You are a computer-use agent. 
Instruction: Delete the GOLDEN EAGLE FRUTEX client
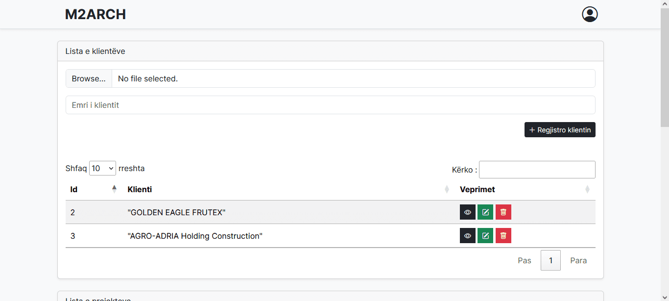coord(503,212)
